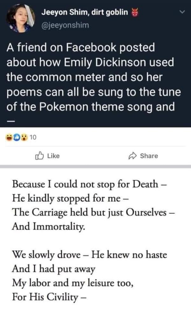View the 10 reactions count
The image size is (191, 310).
click(x=32, y=138)
